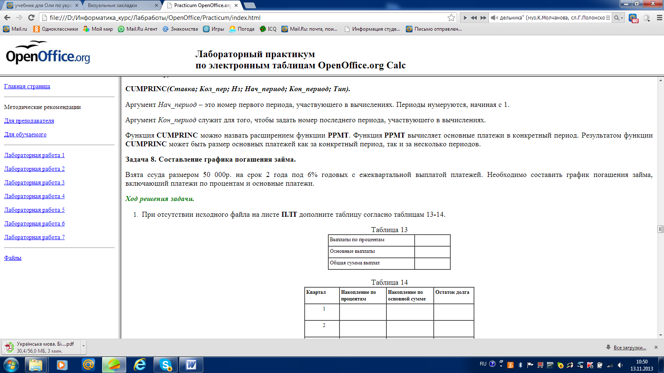This screenshot has width=664, height=373.
Task: Open the Mail.ru bookmark
Action: pyautogui.click(x=15, y=29)
